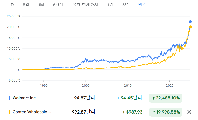Click the Costco price 992.87달러
Image resolution: width=198 pixels, height=120 pixels.
pyautogui.click(x=83, y=112)
